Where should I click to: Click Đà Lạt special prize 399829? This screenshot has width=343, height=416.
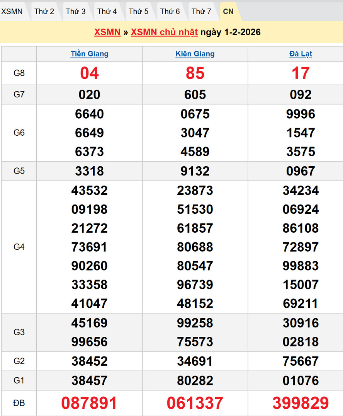tap(301, 403)
